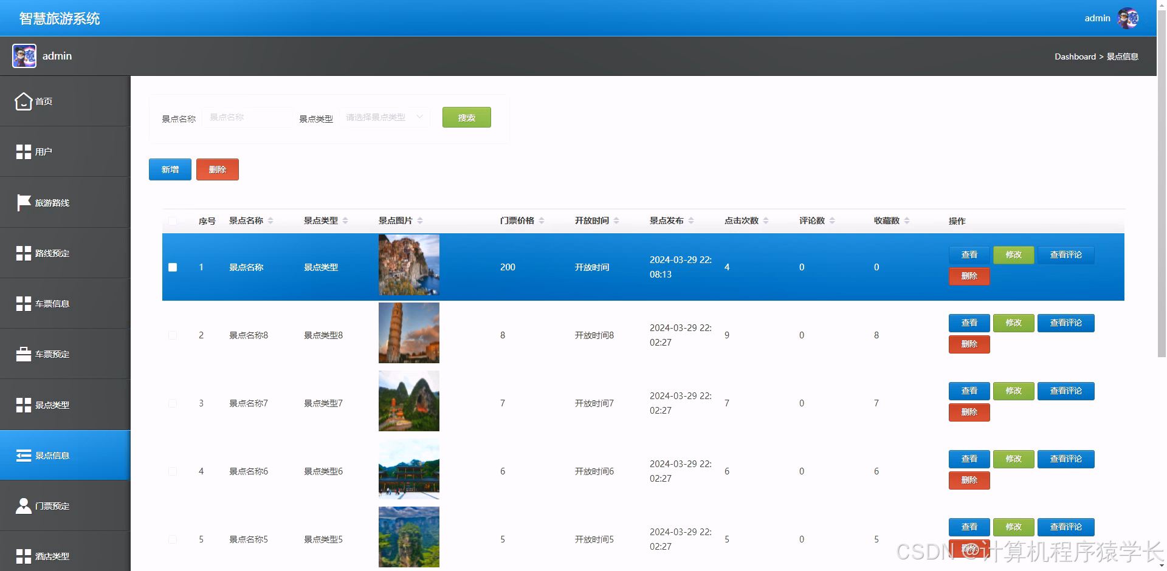Screen dimensions: 1167x571
Task: Click the page's vertical scrollbar
Action: point(1162,182)
